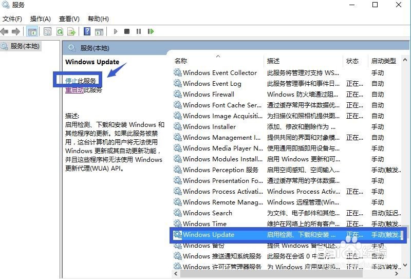Viewport: 411px width, 279px height.
Task: Select the Windows Management I... name
Action: (222, 137)
